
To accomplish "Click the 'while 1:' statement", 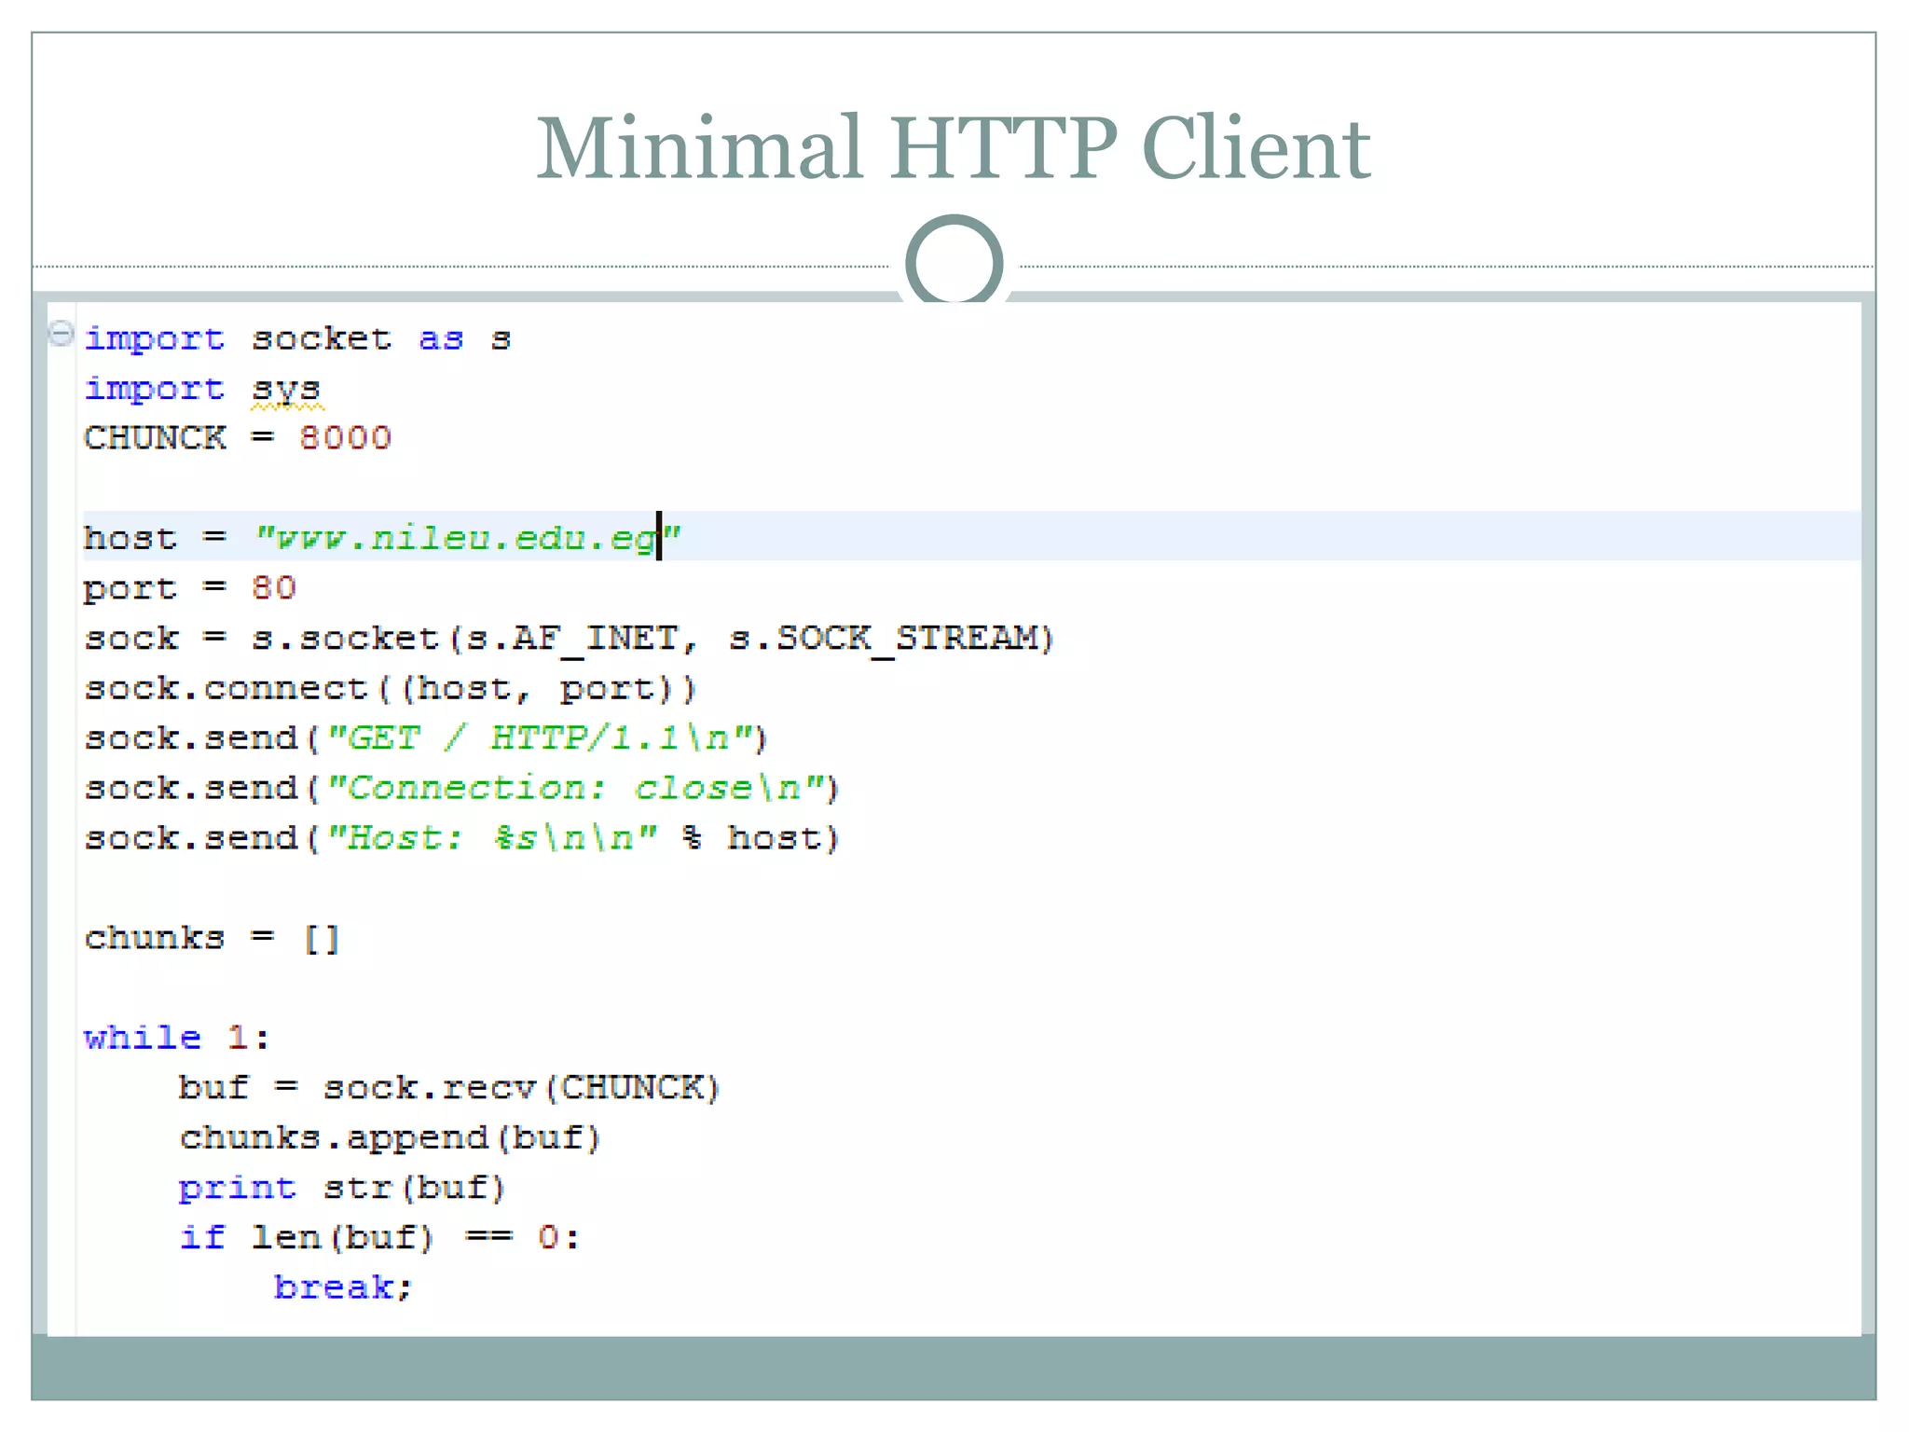I will pyautogui.click(x=177, y=1038).
